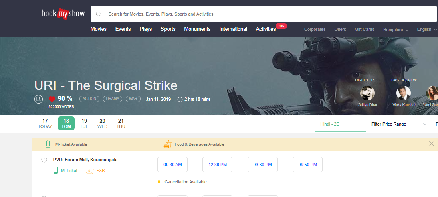This screenshot has width=438, height=197.
Task: Open the Sports menu
Action: (168, 29)
